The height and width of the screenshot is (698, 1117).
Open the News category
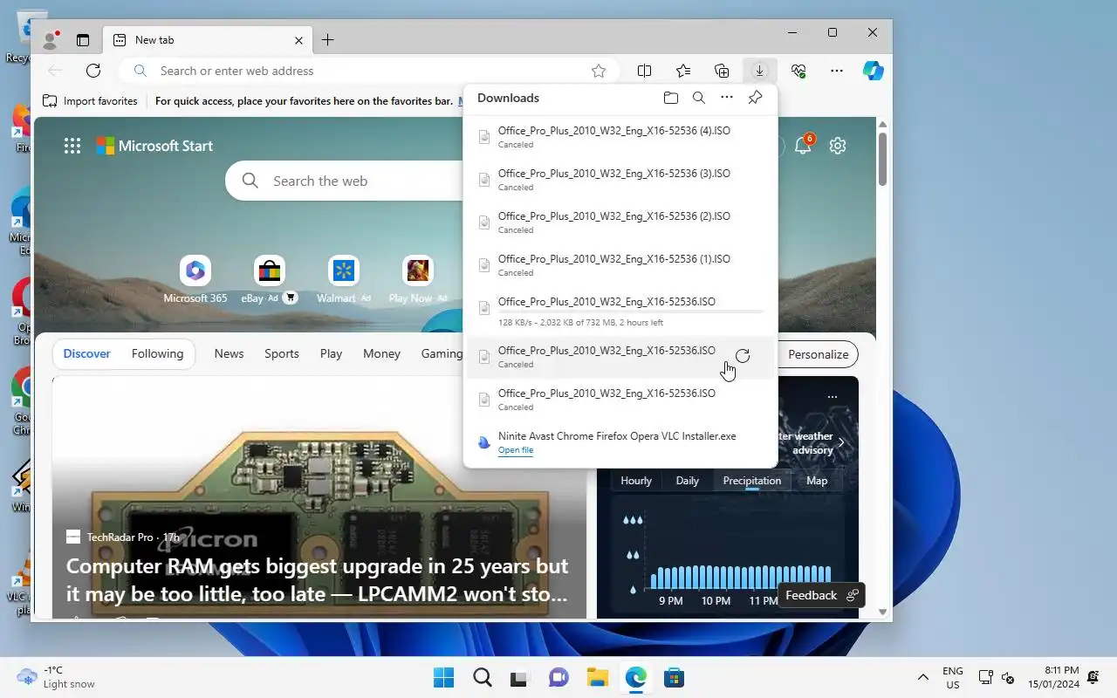click(229, 353)
